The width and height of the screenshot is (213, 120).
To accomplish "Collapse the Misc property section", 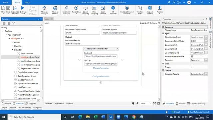I will pos(163,64).
